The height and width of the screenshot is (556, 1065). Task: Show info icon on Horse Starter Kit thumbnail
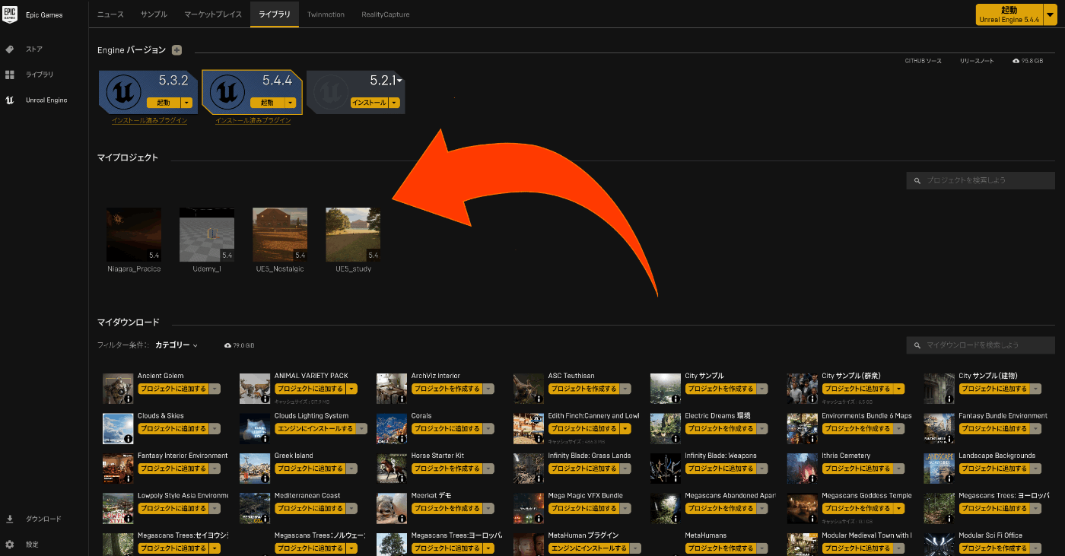402,478
